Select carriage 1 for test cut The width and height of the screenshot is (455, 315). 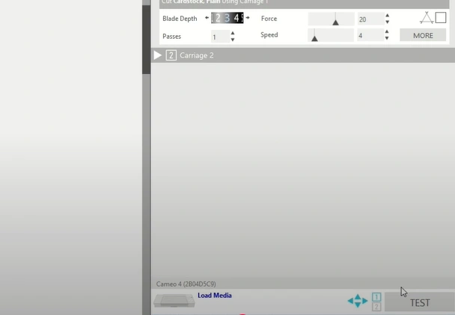click(x=376, y=297)
